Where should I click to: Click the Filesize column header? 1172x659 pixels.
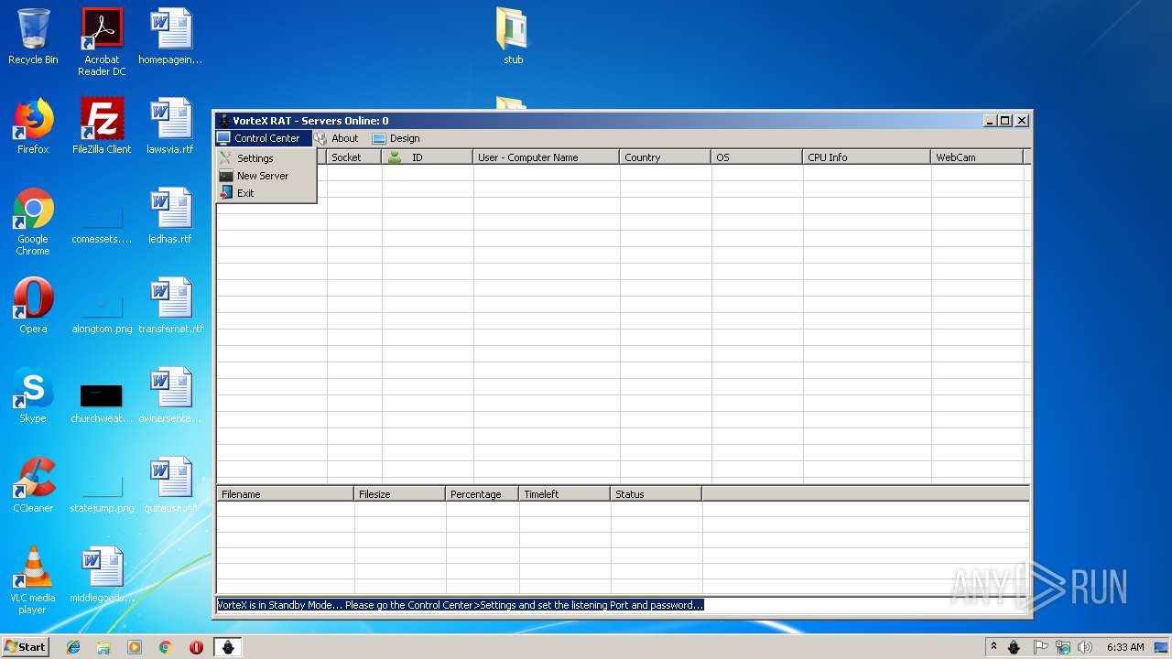click(x=399, y=494)
